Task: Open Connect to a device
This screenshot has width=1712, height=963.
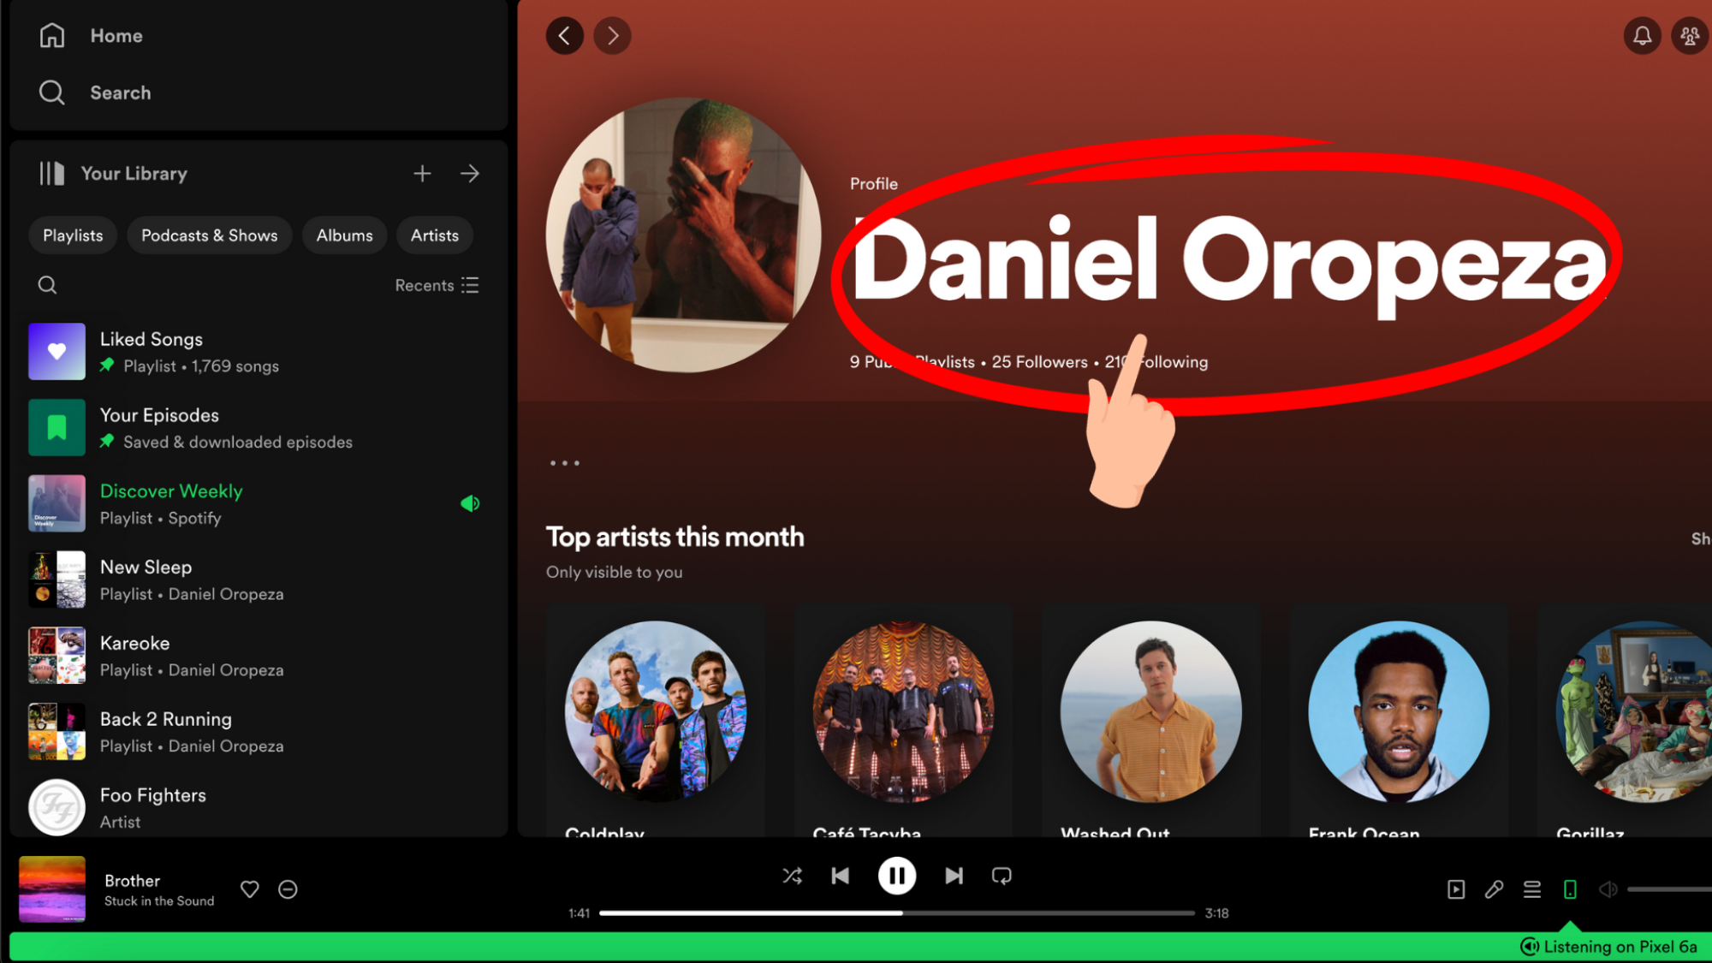Action: (x=1570, y=889)
